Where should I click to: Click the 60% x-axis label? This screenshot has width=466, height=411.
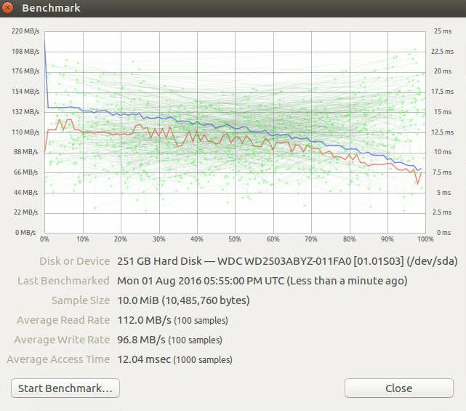coord(273,239)
